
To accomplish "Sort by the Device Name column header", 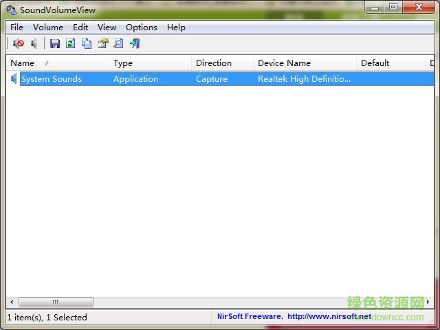I will (305, 63).
